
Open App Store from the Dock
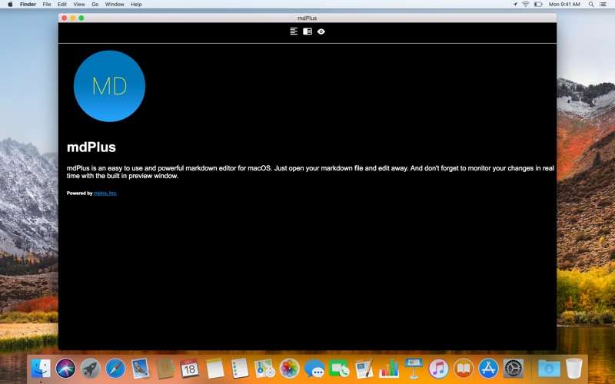(x=488, y=369)
